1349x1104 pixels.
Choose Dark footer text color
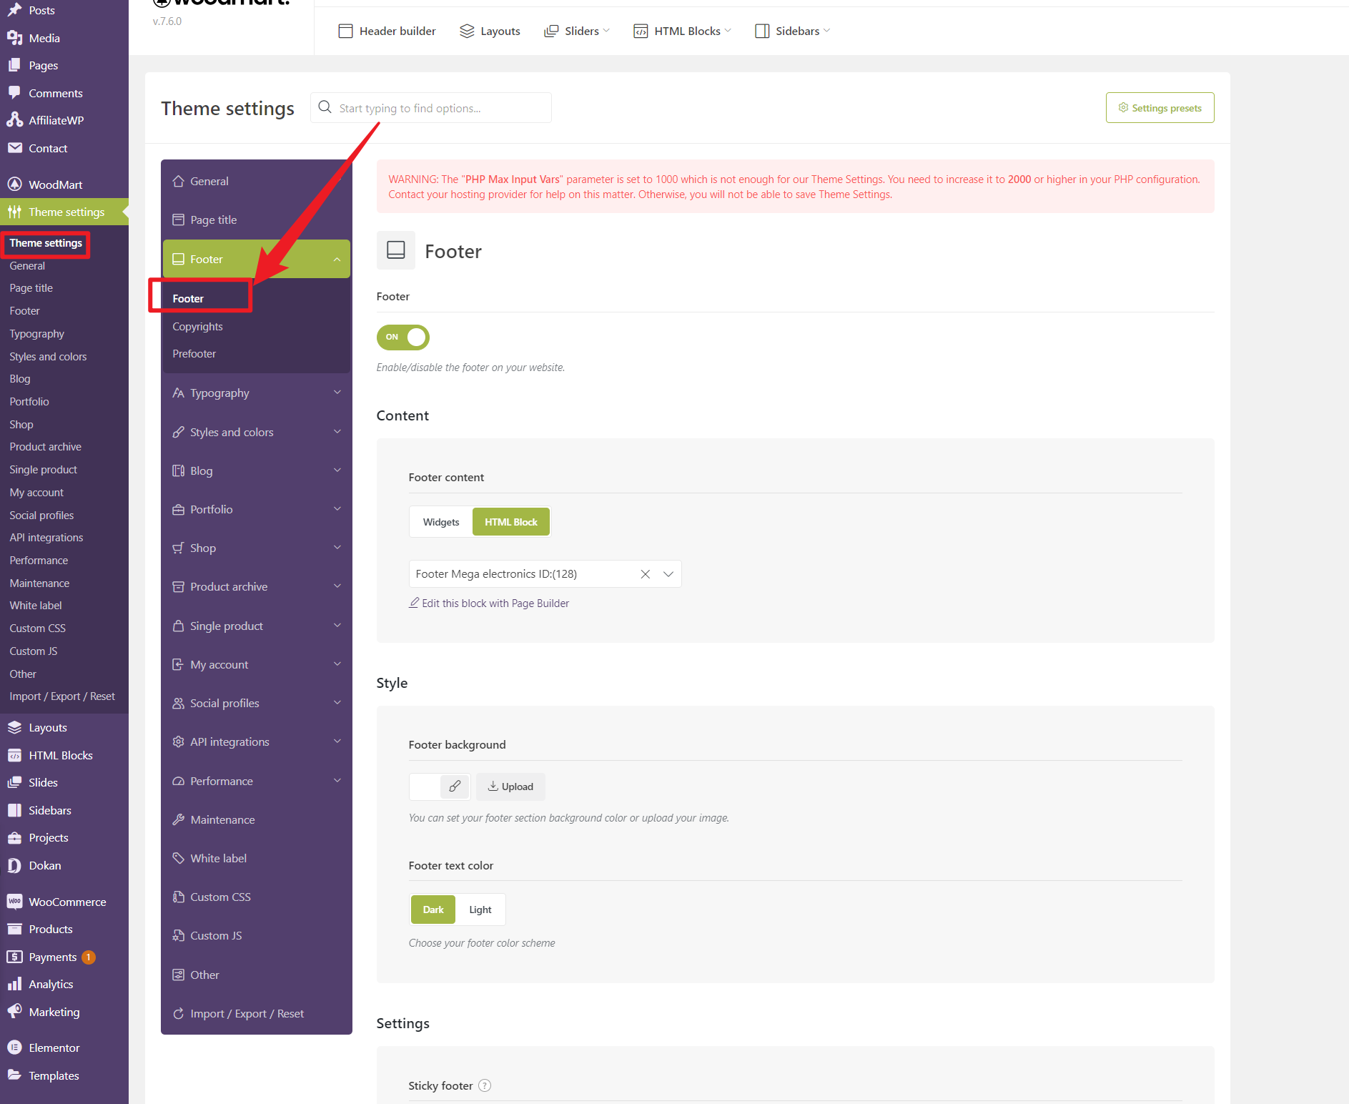click(x=433, y=910)
